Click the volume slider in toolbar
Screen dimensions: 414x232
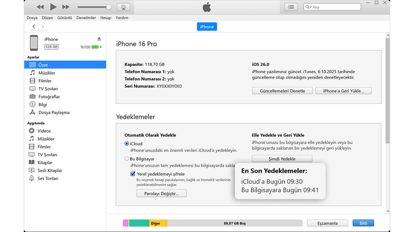pos(93,7)
